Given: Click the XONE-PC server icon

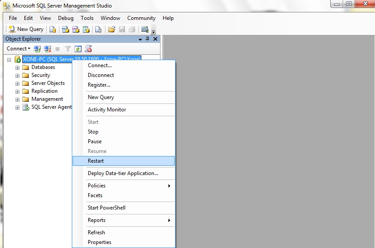Looking at the screenshot, I should click(17, 59).
